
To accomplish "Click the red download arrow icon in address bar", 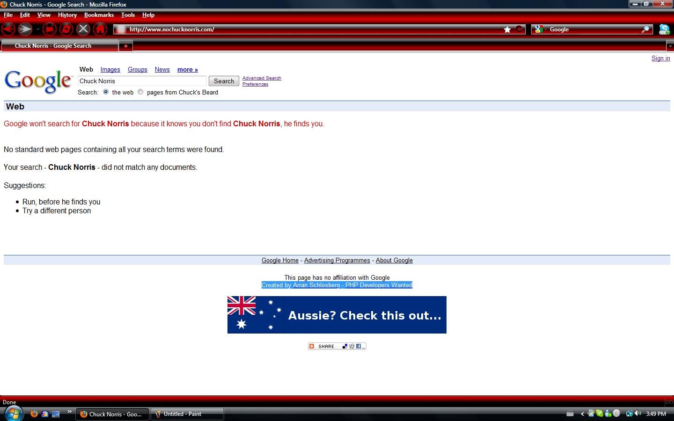I will click(x=520, y=29).
